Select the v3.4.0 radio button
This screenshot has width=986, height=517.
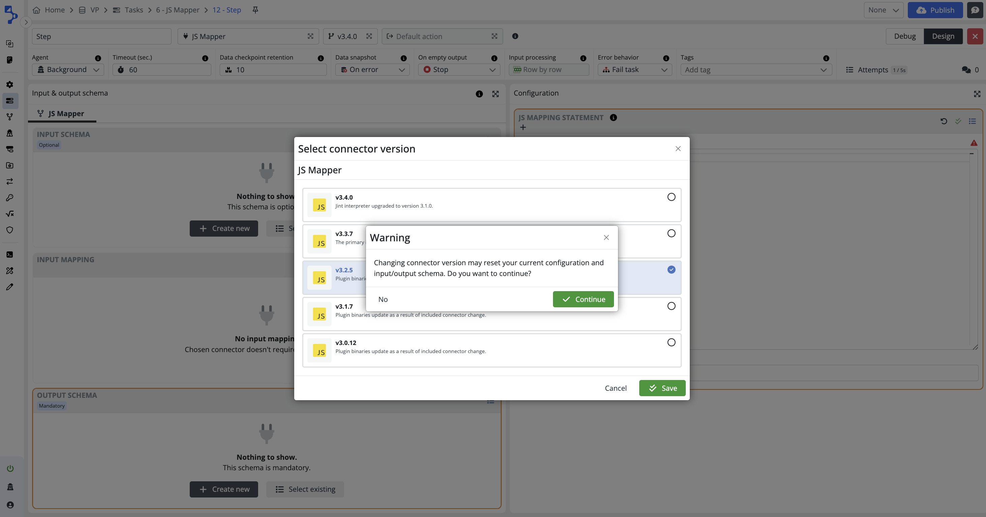(671, 197)
